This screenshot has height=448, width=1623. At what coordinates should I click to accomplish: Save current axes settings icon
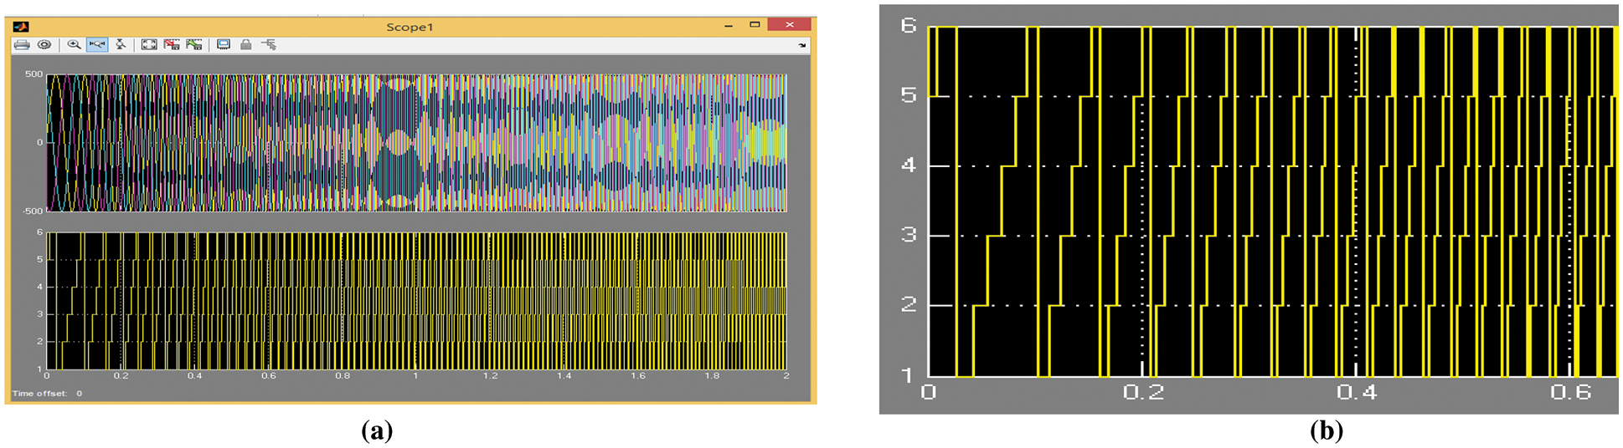tap(172, 45)
